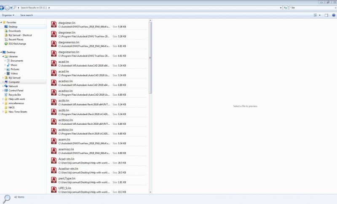This screenshot has height=204, width=337.
Task: Expand the New Time Sheets folder node
Action: (x=3, y=112)
